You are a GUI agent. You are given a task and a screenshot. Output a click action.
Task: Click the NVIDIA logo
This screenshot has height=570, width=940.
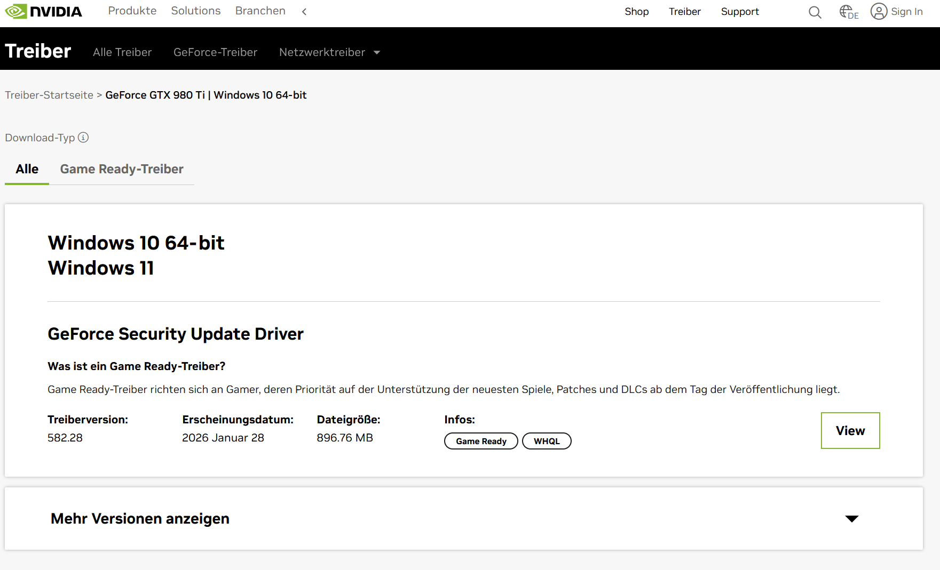coord(43,11)
